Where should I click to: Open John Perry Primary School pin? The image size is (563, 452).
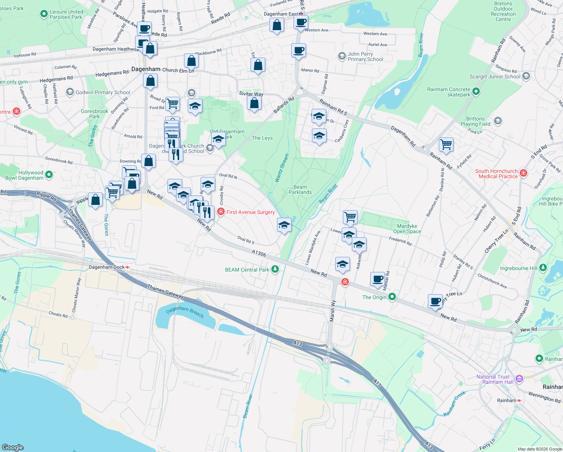click(x=342, y=56)
